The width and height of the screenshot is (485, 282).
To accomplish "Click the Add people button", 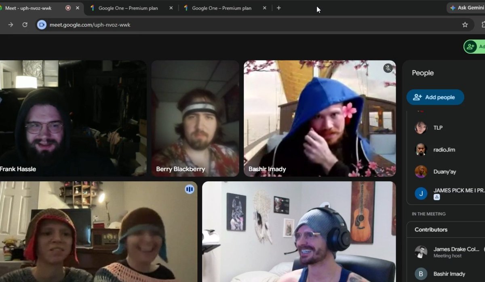I will pos(435,97).
